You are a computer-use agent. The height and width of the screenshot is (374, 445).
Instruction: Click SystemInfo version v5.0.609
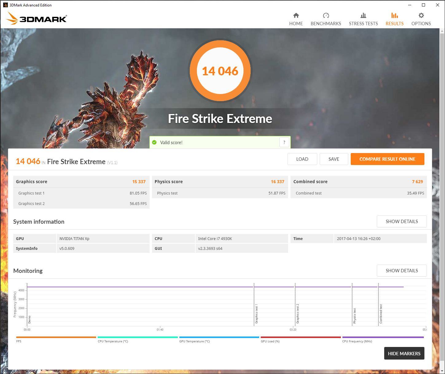[x=67, y=248]
